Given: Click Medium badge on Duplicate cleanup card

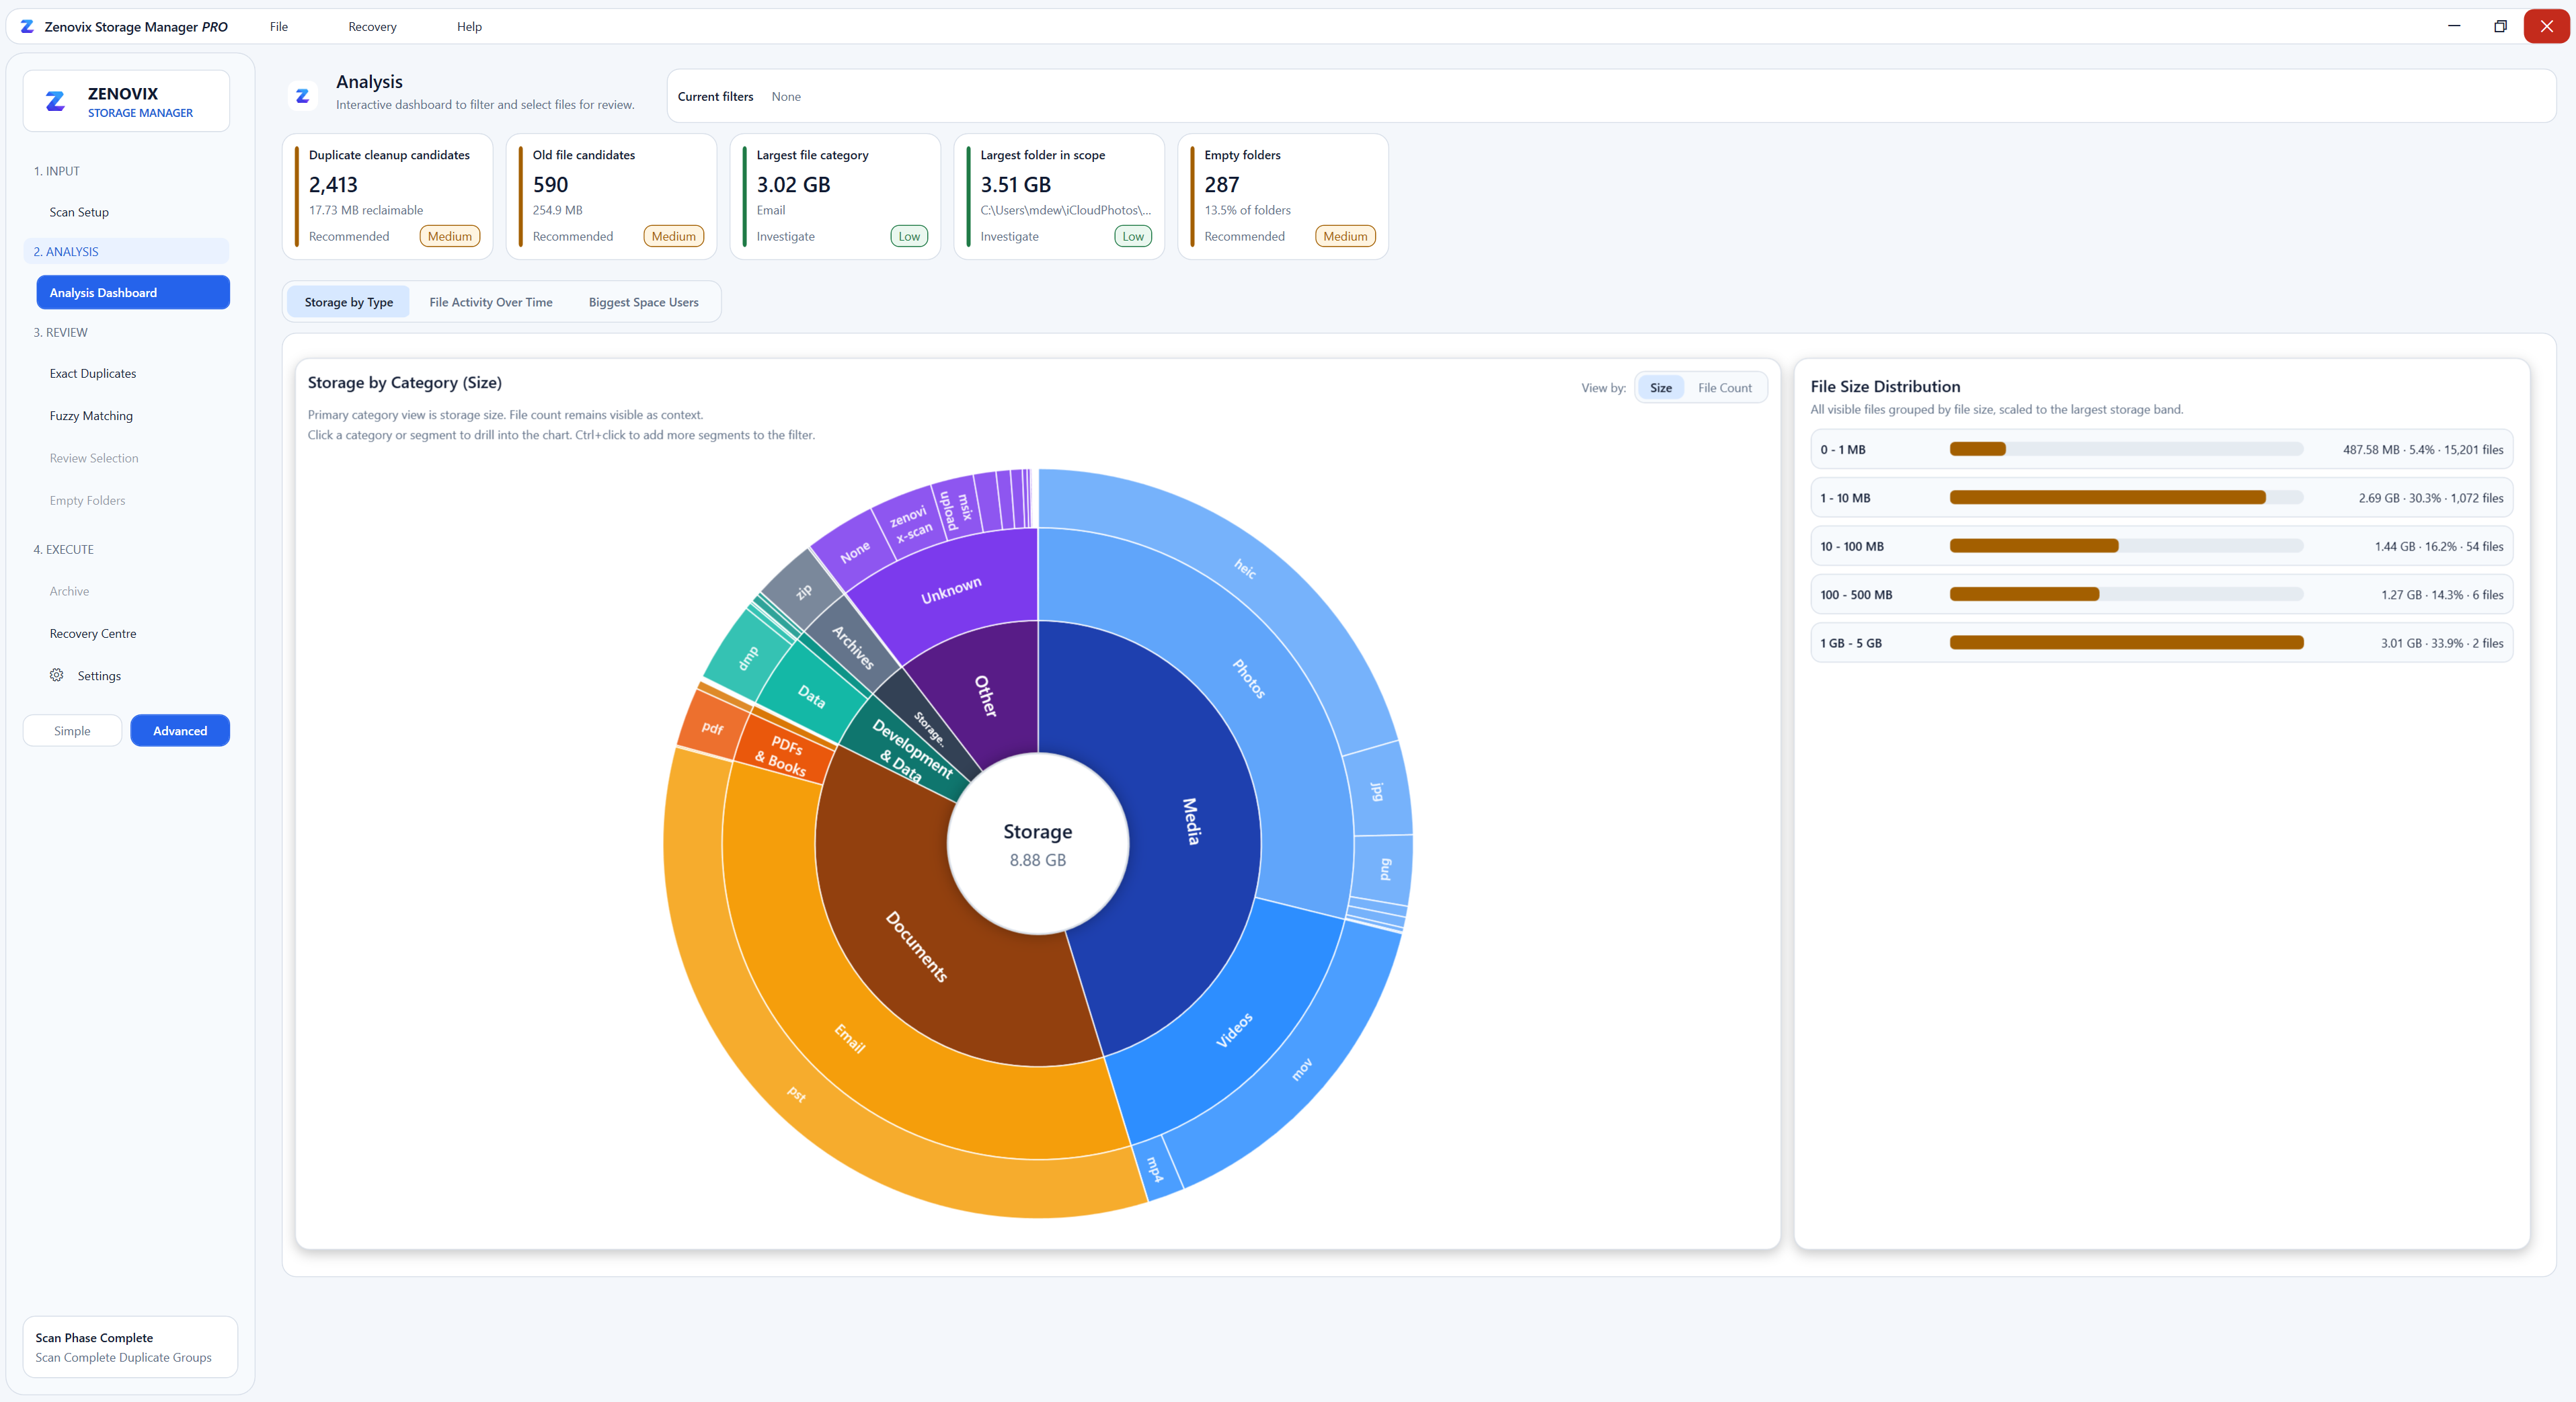Looking at the screenshot, I should 450,237.
